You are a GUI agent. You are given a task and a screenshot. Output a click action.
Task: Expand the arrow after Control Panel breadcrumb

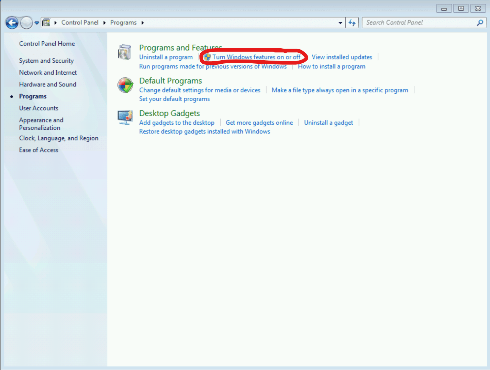tap(104, 23)
